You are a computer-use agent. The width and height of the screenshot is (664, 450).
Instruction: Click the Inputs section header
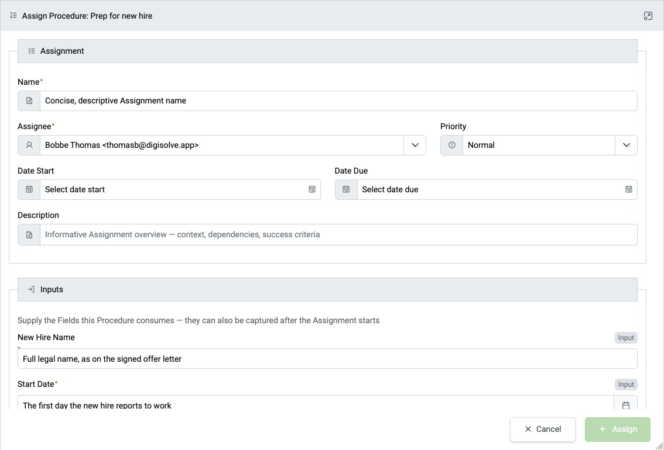click(x=327, y=289)
